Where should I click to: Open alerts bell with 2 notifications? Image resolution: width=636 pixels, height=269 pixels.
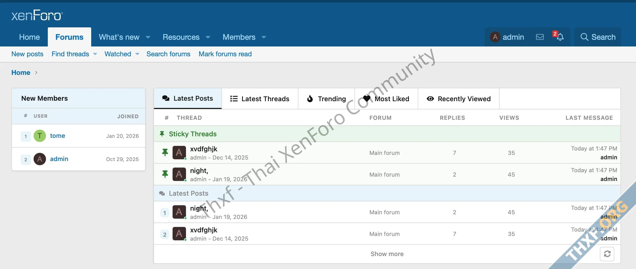[x=560, y=37]
